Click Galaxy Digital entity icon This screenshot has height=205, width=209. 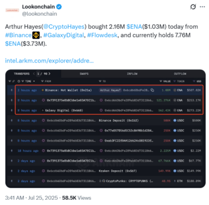coord(43,110)
